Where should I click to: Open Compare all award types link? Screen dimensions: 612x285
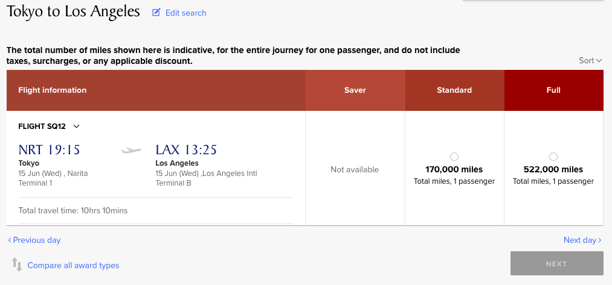(73, 265)
